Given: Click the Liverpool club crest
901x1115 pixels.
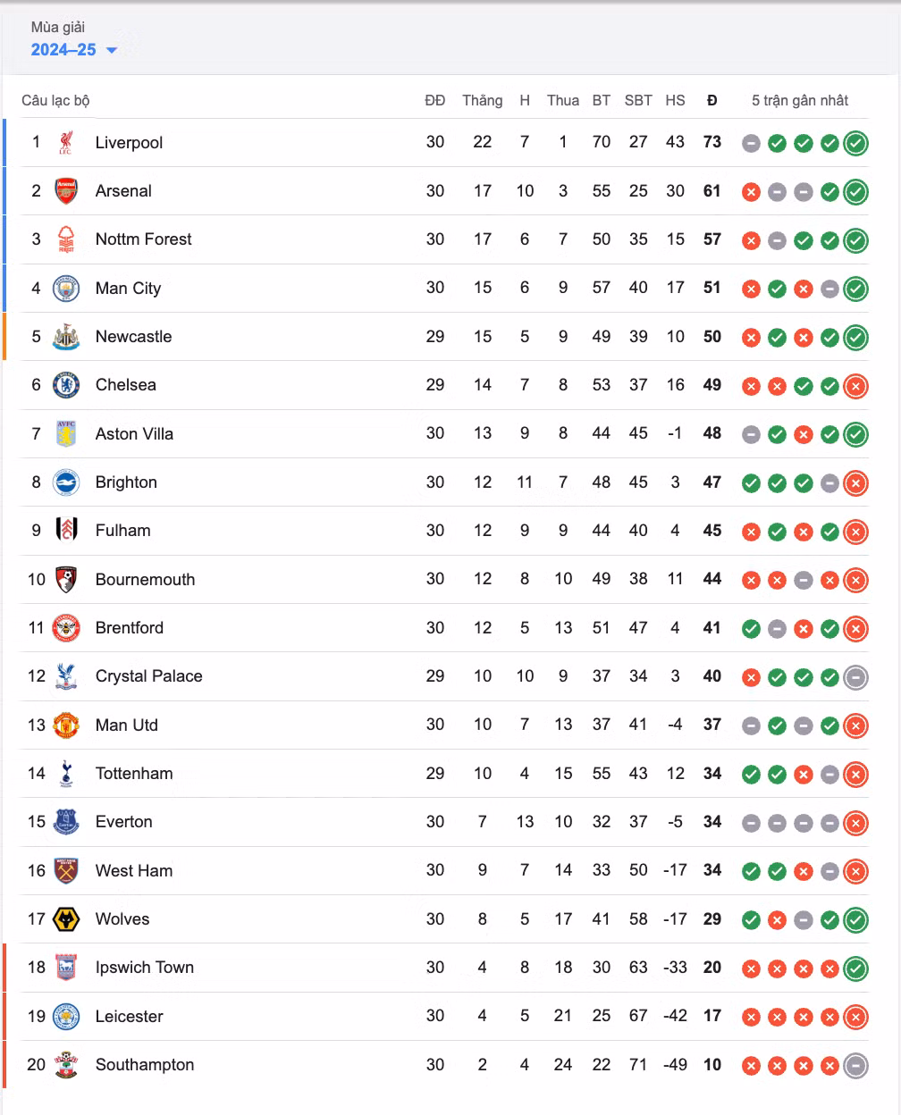Looking at the screenshot, I should pos(66,143).
